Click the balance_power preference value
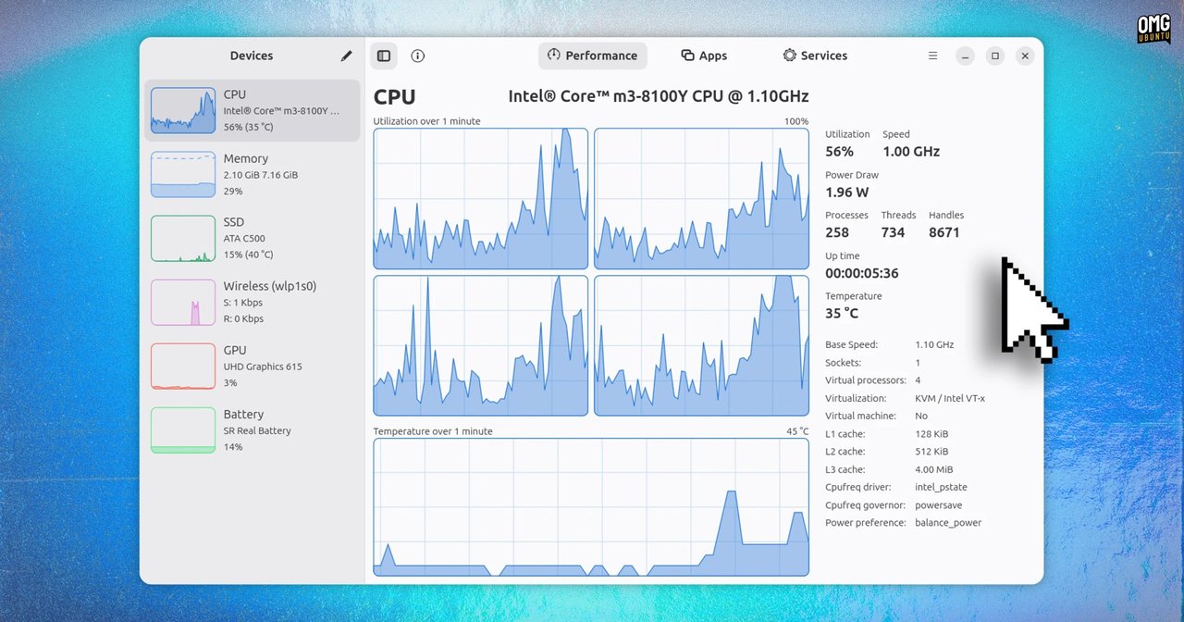Viewport: 1184px width, 622px height. tap(948, 523)
